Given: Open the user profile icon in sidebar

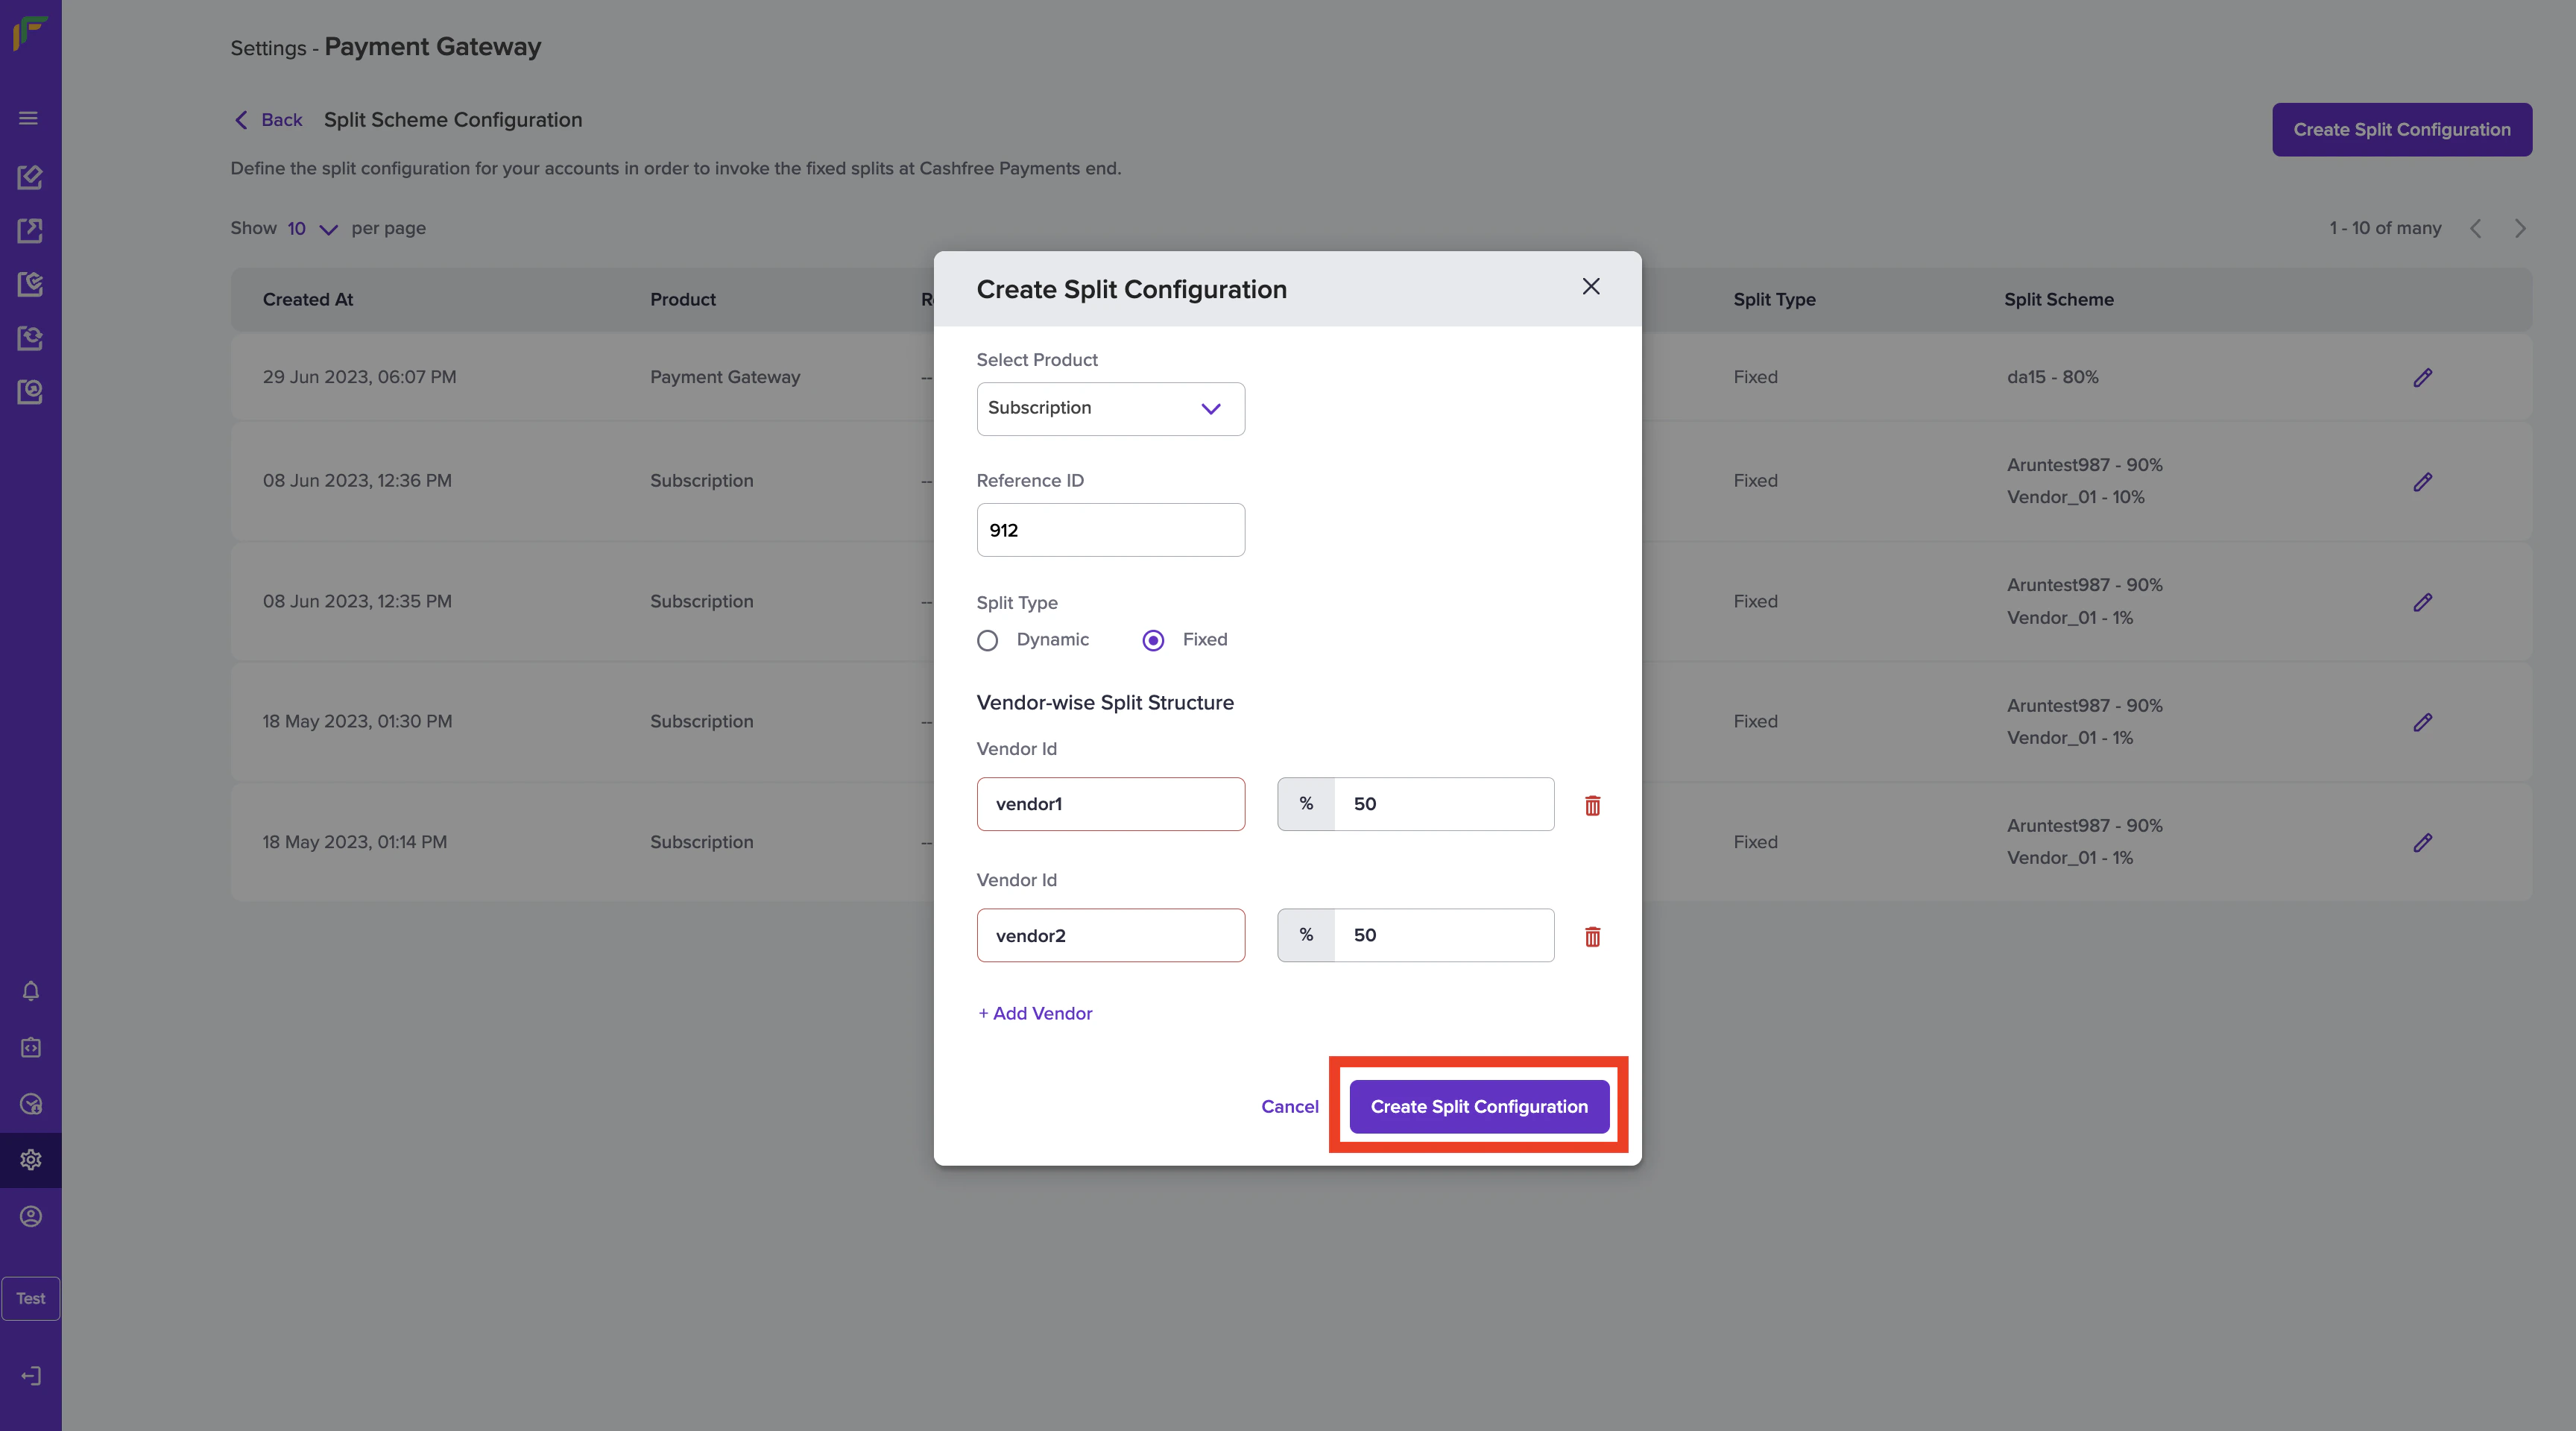Looking at the screenshot, I should tap(31, 1216).
